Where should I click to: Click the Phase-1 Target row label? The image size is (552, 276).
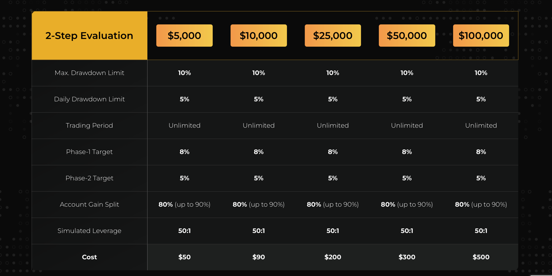click(x=89, y=152)
